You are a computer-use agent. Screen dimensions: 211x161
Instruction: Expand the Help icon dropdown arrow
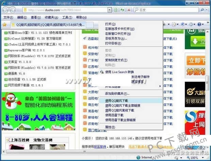(x=203, y=24)
